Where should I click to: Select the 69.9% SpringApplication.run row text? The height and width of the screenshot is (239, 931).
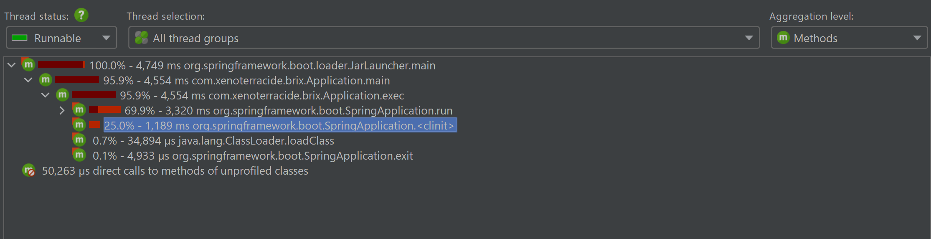pos(289,111)
